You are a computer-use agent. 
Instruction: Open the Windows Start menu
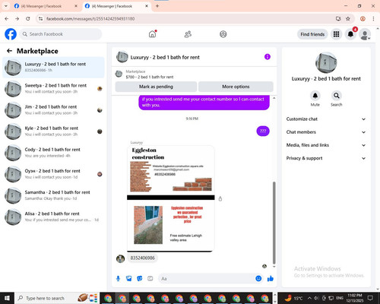(x=7, y=298)
